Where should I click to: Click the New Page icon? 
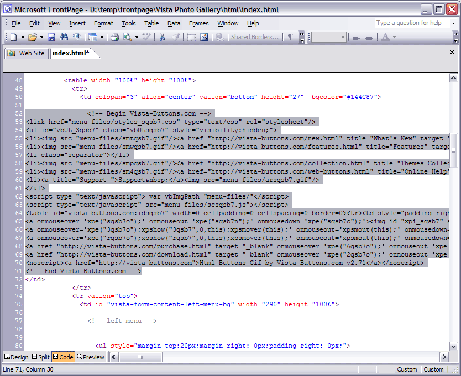click(x=13, y=37)
